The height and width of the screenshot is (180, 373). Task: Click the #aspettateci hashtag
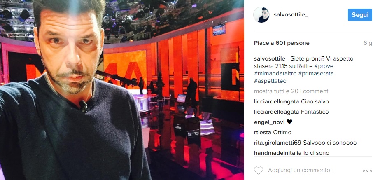pos(271,81)
